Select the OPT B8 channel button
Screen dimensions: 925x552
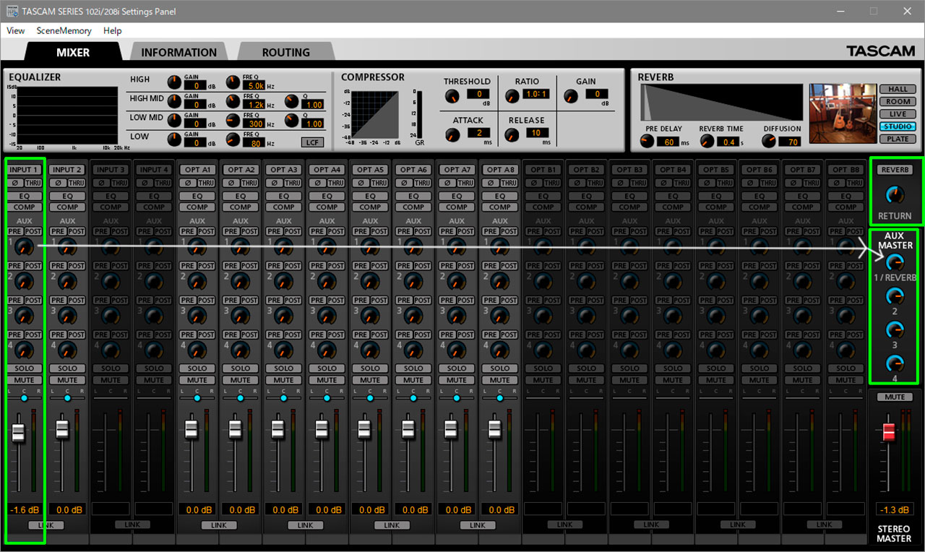tap(846, 170)
